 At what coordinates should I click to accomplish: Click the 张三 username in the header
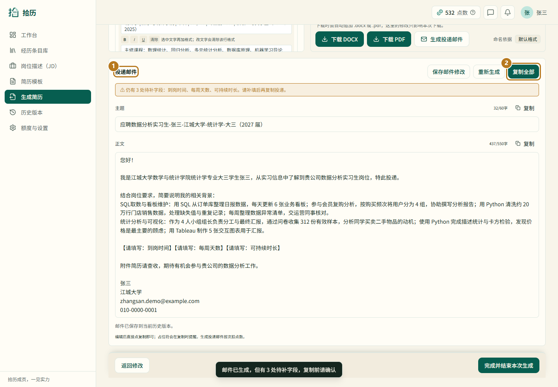(542, 13)
